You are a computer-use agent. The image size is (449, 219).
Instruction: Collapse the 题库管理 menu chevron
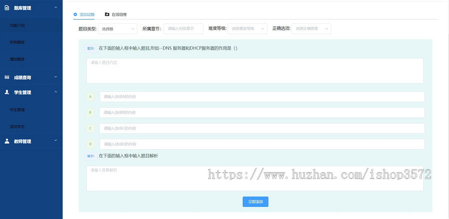click(x=56, y=7)
